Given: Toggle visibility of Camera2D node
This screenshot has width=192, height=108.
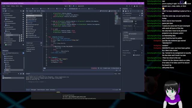Looking at the screenshot, I should (23, 33).
